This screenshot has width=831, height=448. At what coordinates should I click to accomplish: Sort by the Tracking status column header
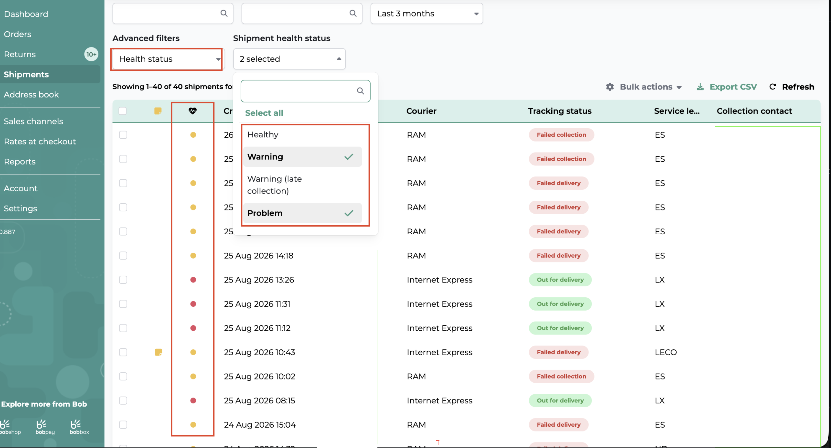560,111
